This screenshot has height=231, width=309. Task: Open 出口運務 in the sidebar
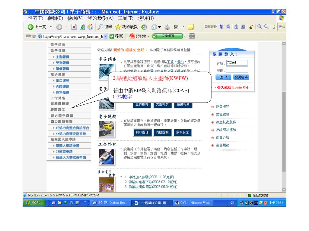click(x=62, y=81)
